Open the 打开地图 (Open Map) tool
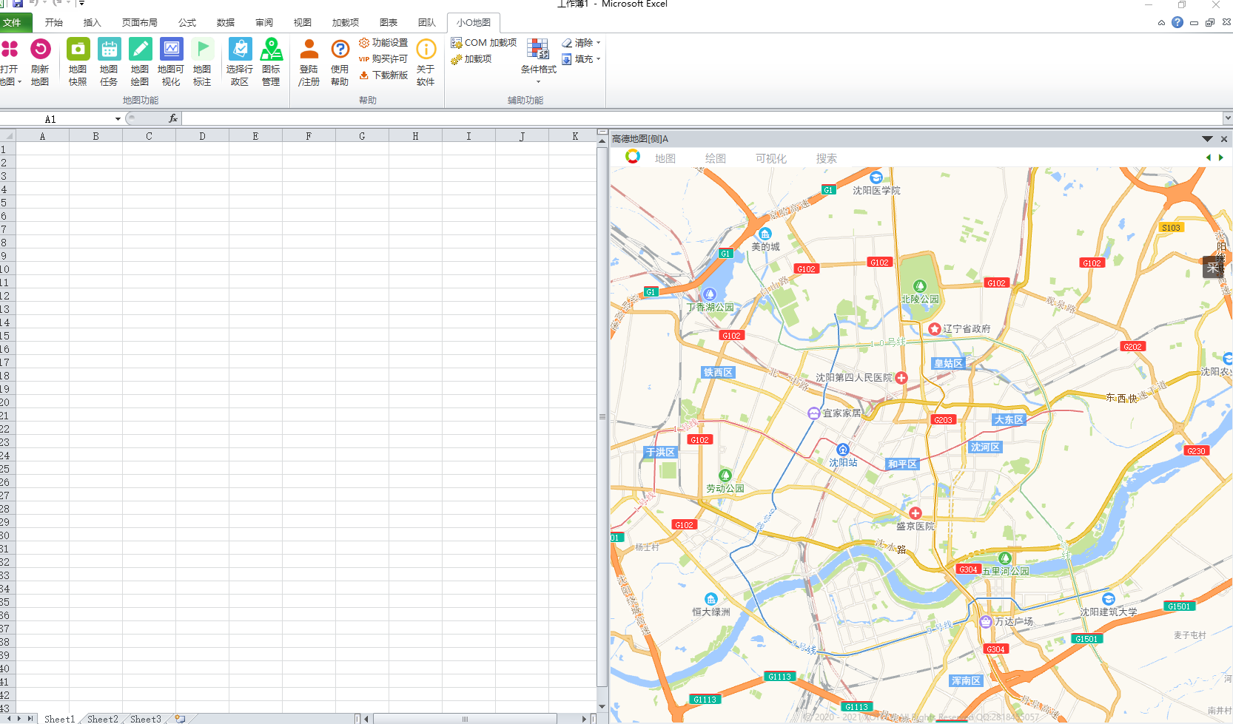The width and height of the screenshot is (1233, 724). pos(10,62)
